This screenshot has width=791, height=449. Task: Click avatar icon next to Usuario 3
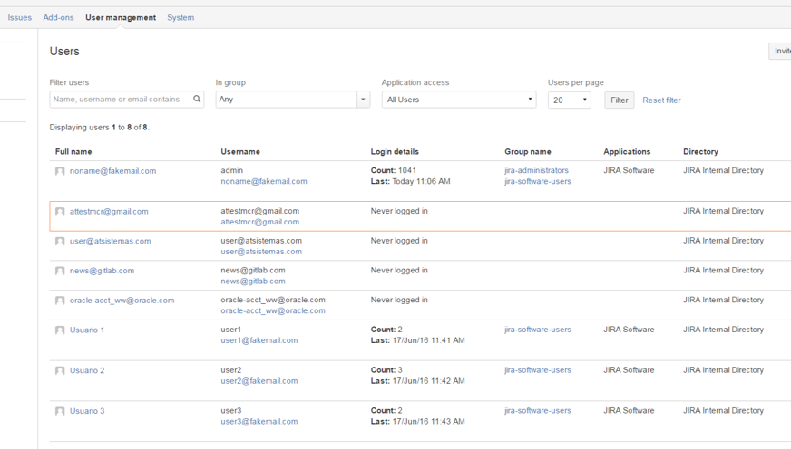60,412
